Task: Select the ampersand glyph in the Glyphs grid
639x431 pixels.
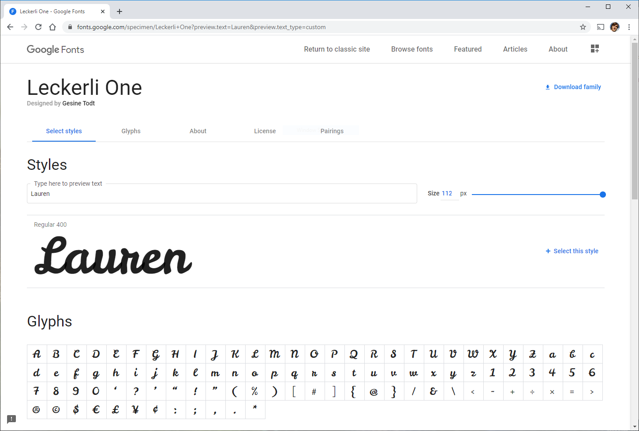Action: point(433,391)
